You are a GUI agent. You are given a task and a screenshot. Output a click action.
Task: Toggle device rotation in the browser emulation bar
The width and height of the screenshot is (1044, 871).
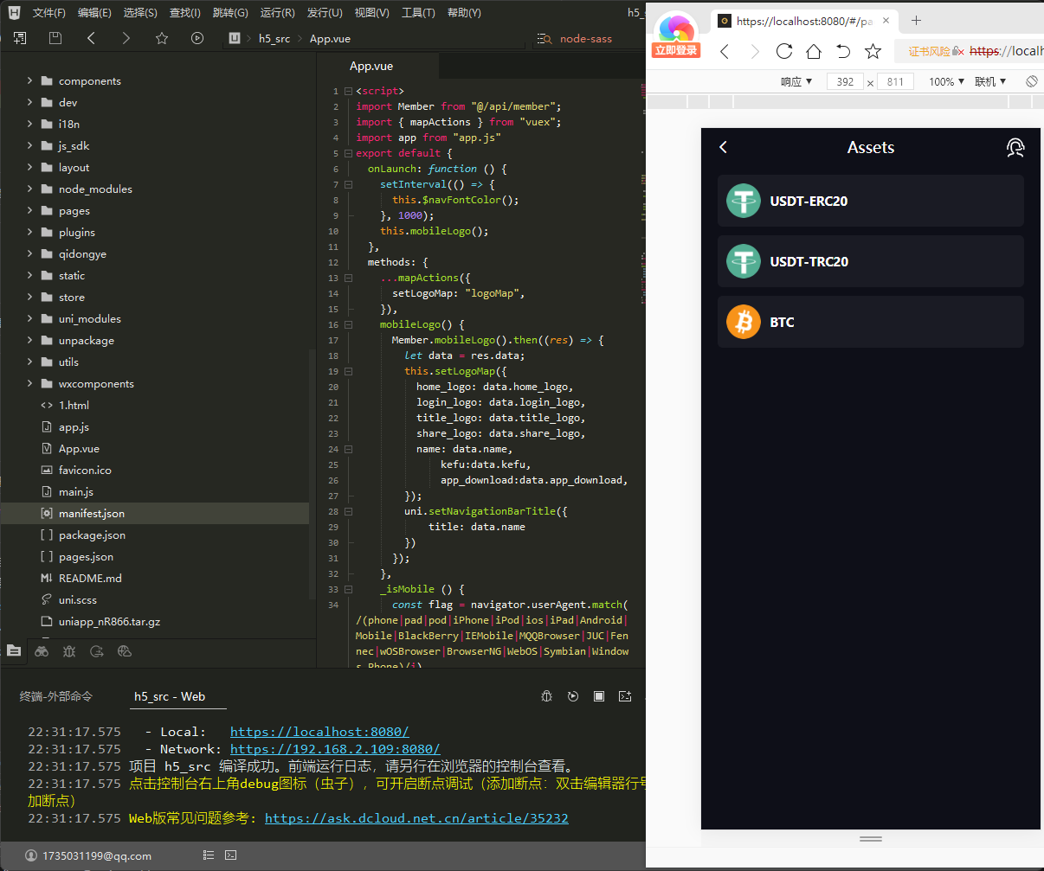click(1031, 81)
